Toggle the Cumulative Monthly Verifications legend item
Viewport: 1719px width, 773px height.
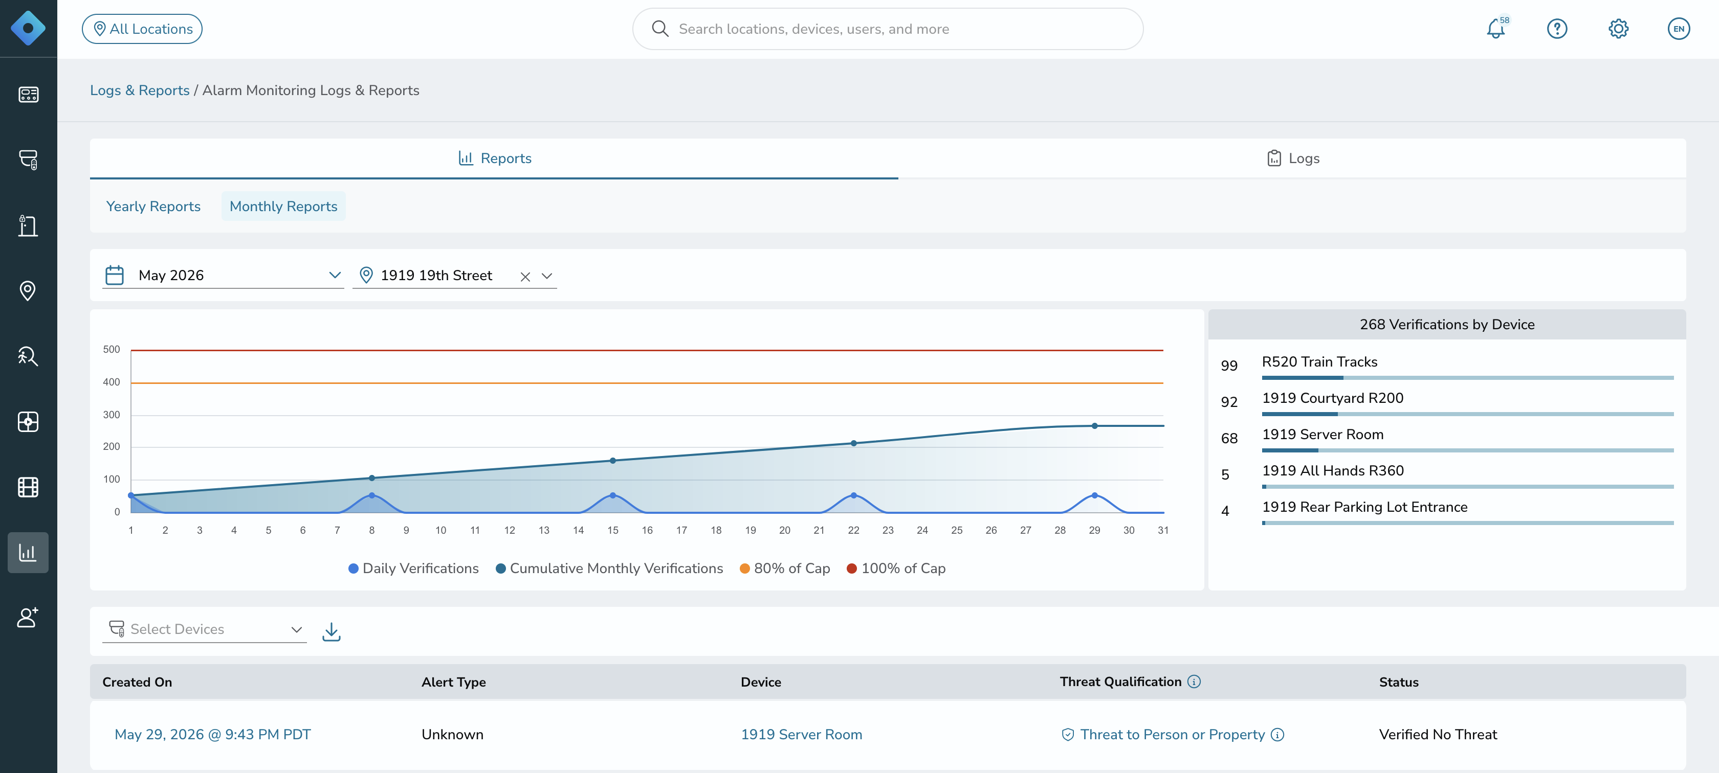pos(609,568)
